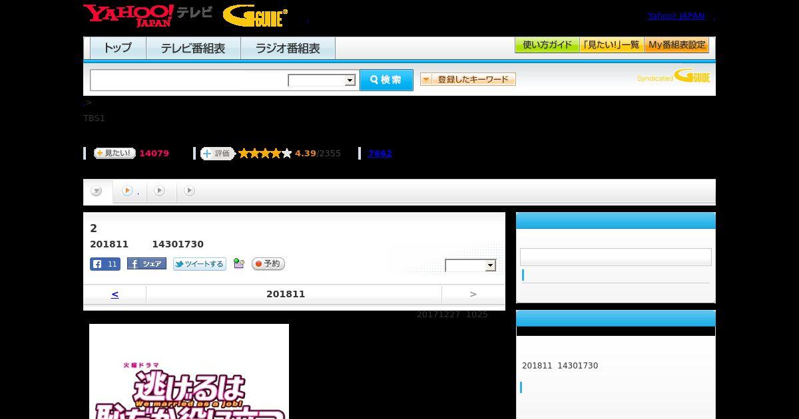Click the 14079 want-to-watch count
The height and width of the screenshot is (419, 799).
(154, 154)
